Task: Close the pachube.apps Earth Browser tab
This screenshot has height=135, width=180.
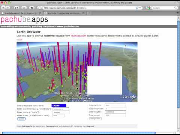Action: 40,13
